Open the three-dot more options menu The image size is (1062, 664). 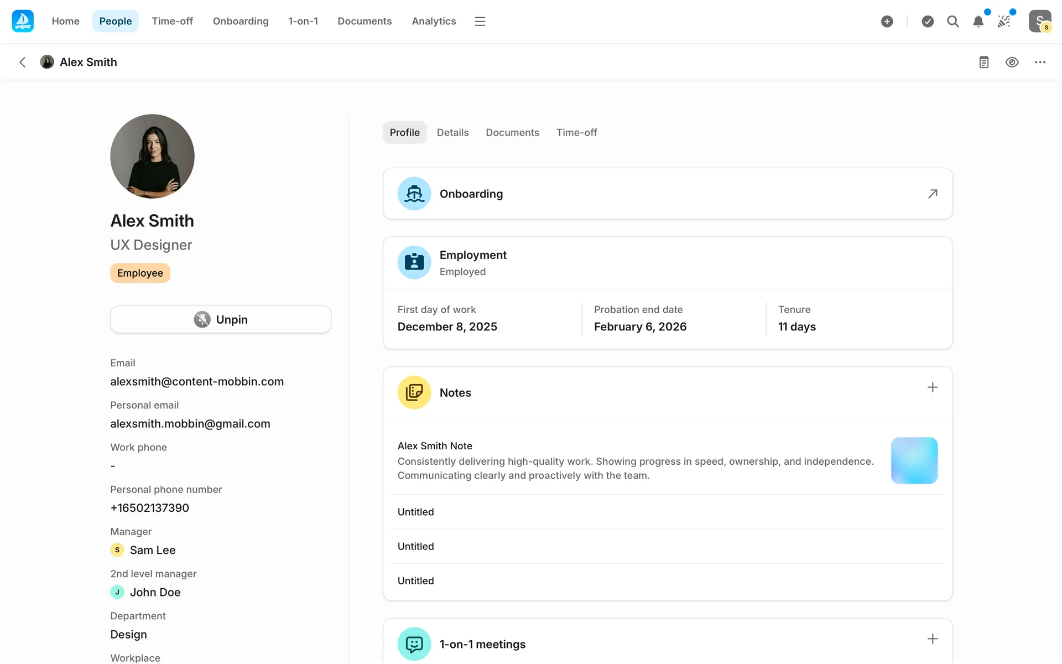[x=1040, y=62]
